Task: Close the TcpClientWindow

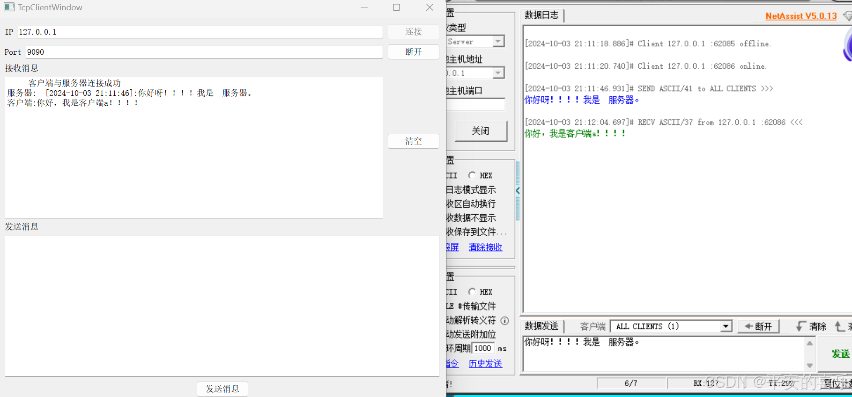Action: pyautogui.click(x=430, y=7)
